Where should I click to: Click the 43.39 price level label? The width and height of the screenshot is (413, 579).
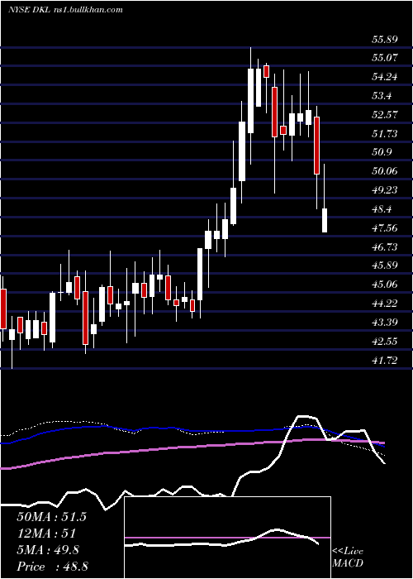tap(385, 323)
